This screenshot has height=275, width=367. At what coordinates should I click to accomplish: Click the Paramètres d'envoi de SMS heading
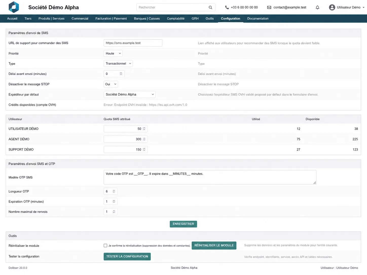tap(28, 33)
